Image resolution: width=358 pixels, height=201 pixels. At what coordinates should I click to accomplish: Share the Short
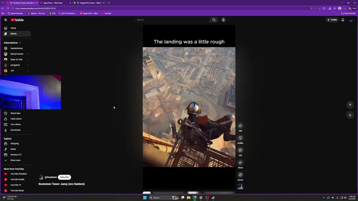coord(240,162)
